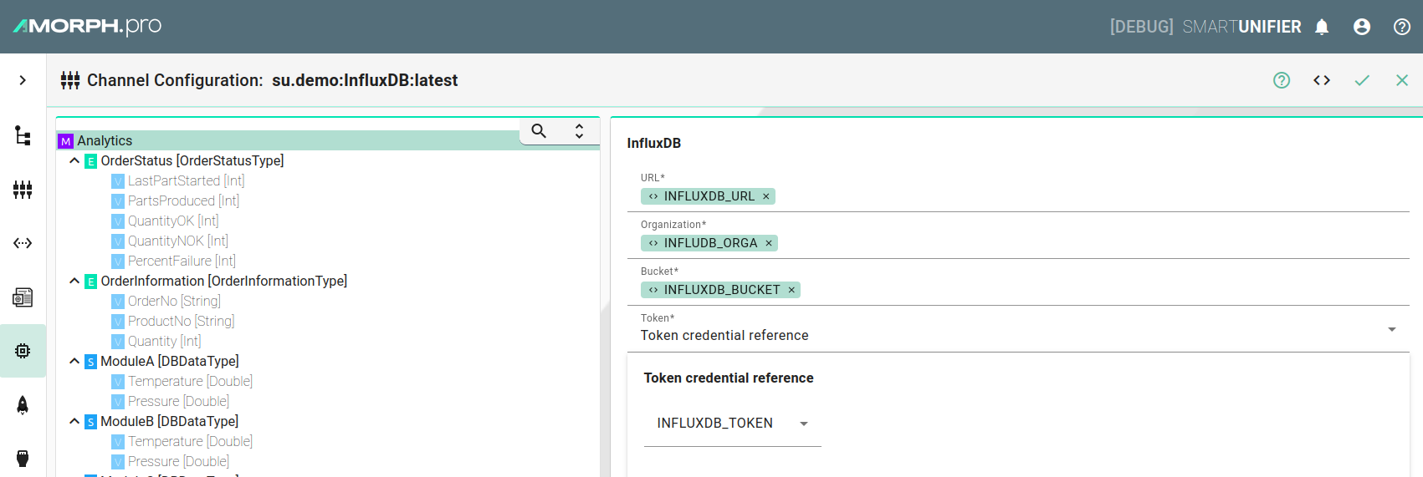Open the endpoints plug sidebar icon
Viewport: 1423px width, 477px height.
[23, 459]
